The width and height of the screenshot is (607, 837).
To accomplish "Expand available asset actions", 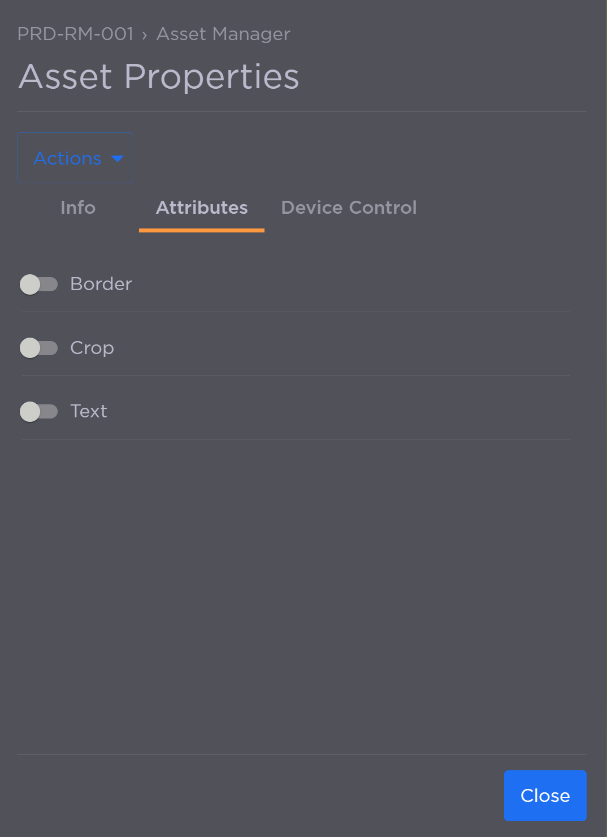I will coord(75,158).
